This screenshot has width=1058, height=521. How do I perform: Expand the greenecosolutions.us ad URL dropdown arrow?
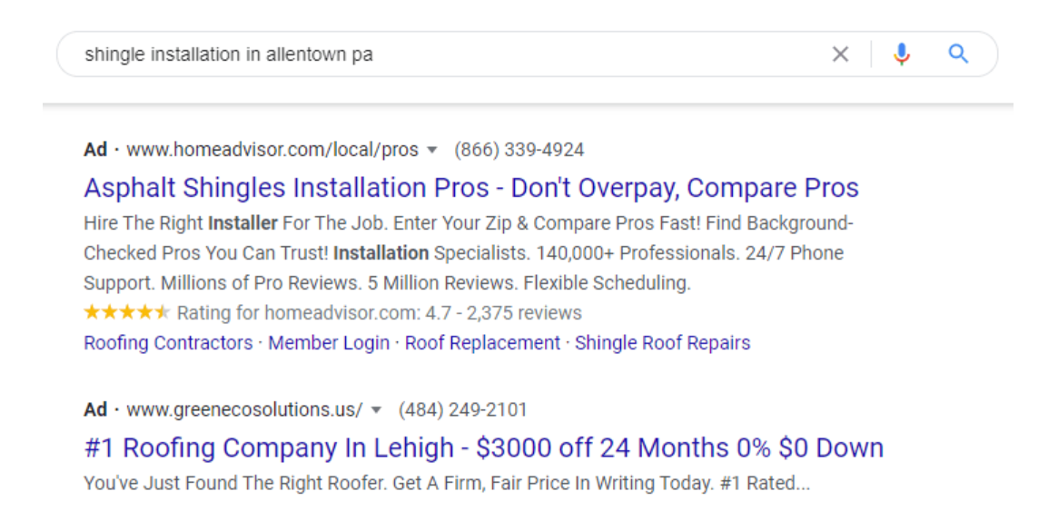376,410
